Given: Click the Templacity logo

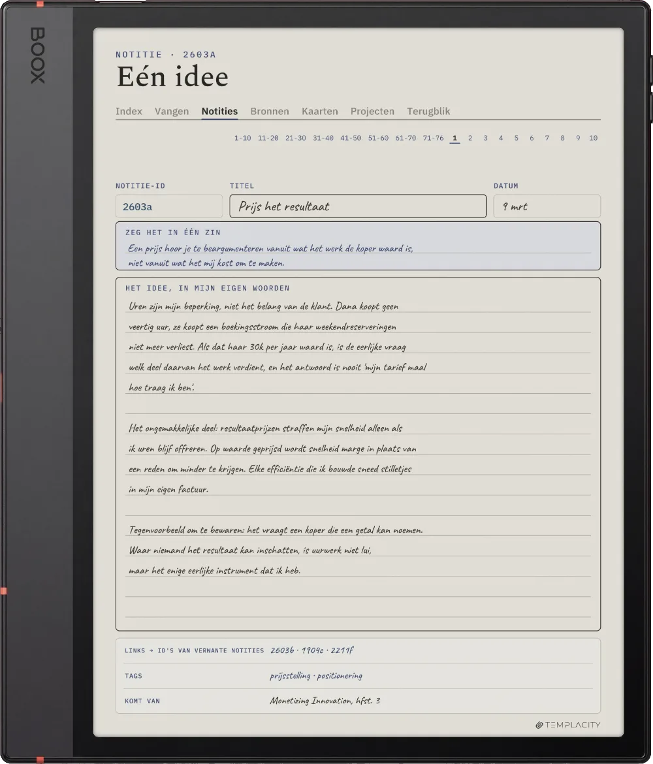Looking at the screenshot, I should pyautogui.click(x=567, y=725).
